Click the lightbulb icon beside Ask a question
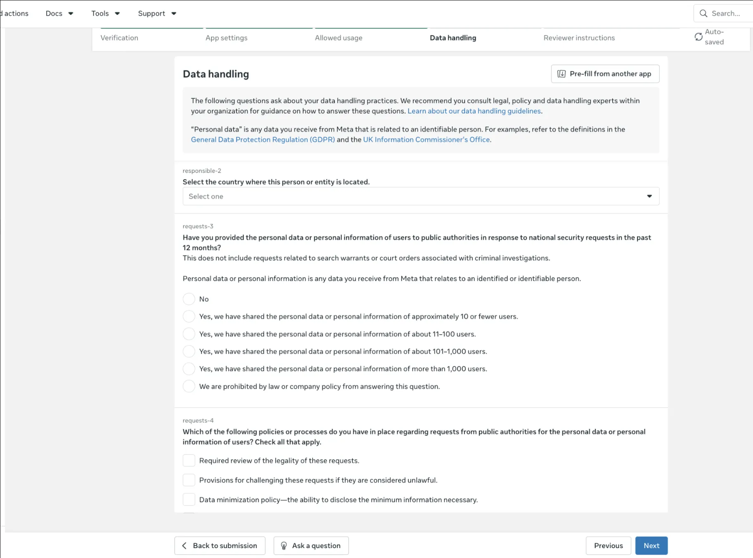Screen dimensions: 753x558 click(284, 546)
